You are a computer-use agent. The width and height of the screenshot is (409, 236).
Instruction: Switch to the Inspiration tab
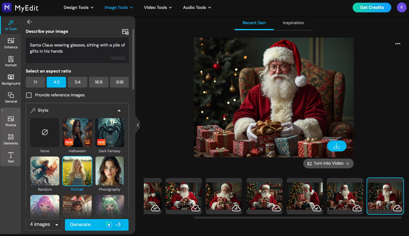point(293,23)
